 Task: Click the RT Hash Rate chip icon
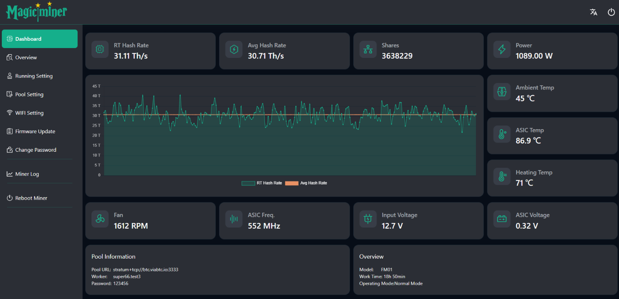coord(100,50)
